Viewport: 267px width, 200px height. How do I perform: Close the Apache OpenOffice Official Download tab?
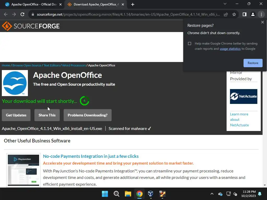click(60, 5)
